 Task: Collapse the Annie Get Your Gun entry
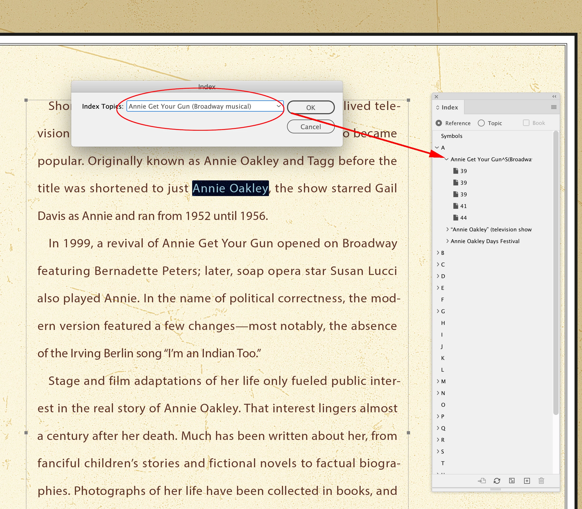tap(446, 159)
